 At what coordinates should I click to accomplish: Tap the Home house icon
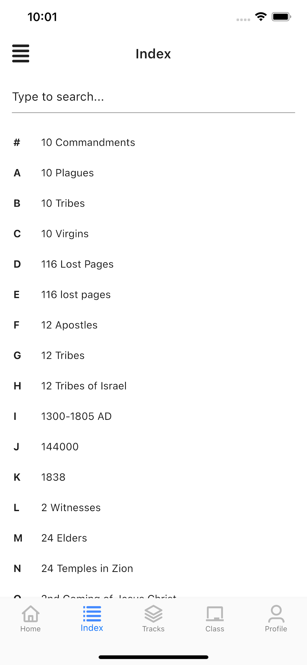tap(30, 614)
